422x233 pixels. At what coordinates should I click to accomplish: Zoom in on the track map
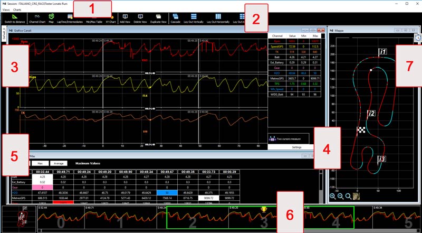coord(333,197)
